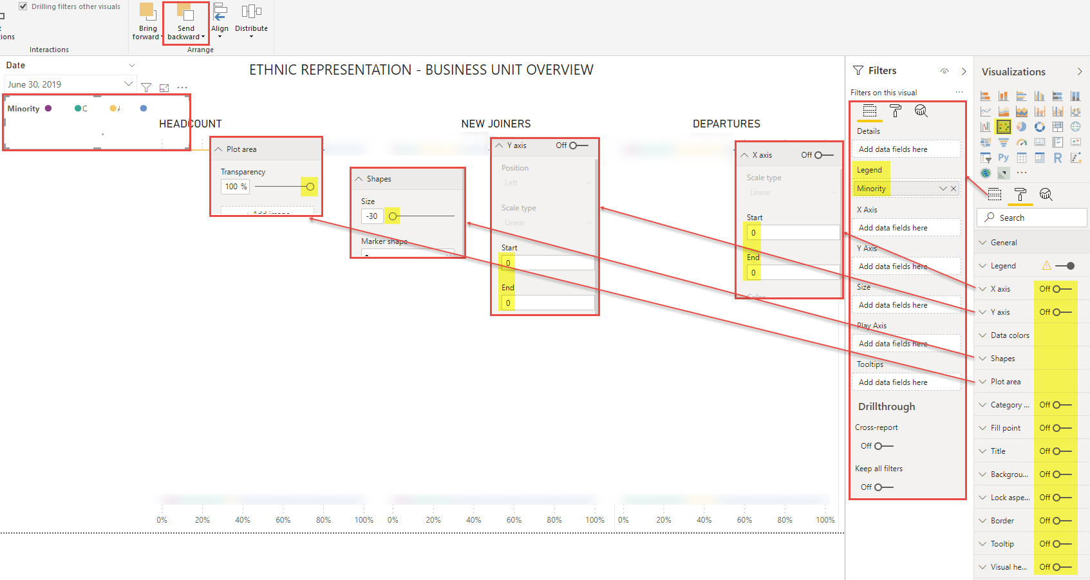Toggle the Legend switch
1090x580 pixels.
point(1066,266)
